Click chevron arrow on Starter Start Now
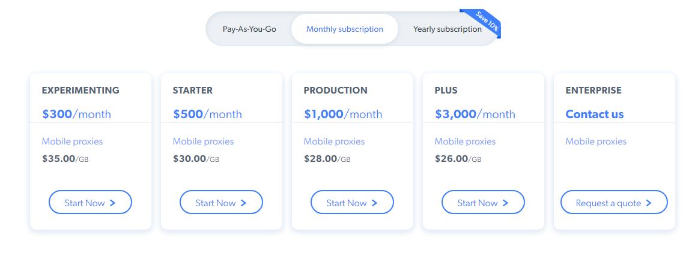This screenshot has width=698, height=259. [x=244, y=203]
